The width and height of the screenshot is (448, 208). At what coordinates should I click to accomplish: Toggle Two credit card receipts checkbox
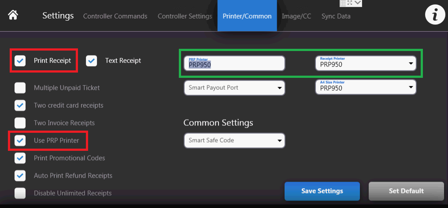[20, 106]
